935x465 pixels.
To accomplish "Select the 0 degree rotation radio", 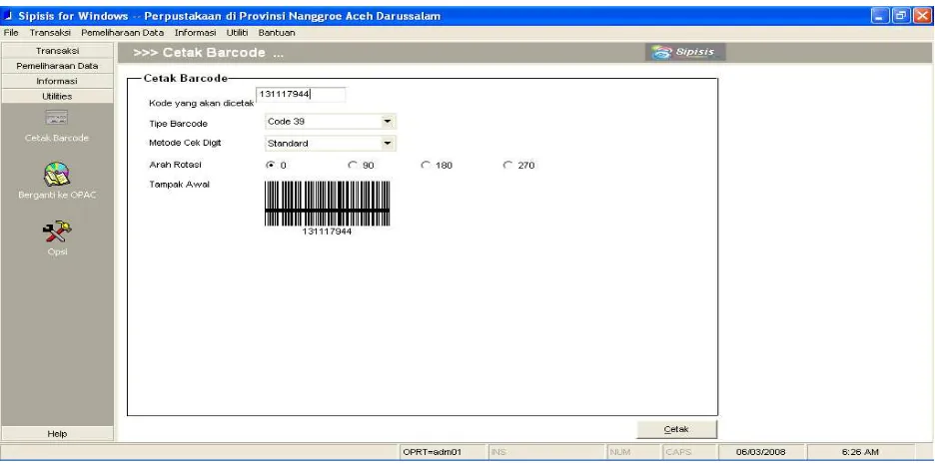I will pos(271,165).
